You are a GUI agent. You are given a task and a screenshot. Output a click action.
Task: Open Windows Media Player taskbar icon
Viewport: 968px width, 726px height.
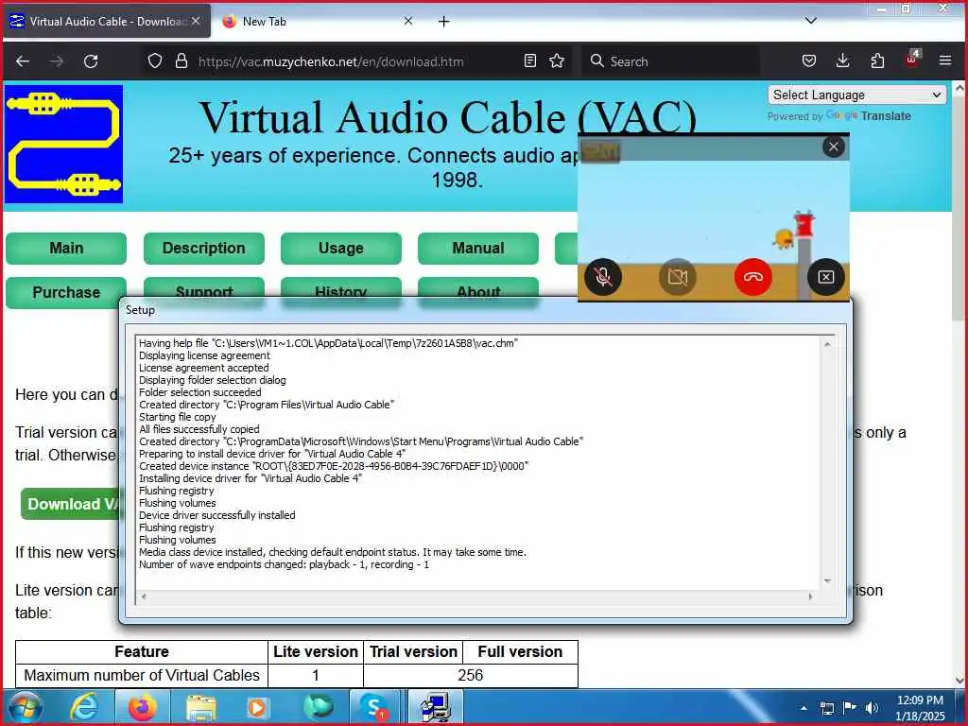[258, 707]
